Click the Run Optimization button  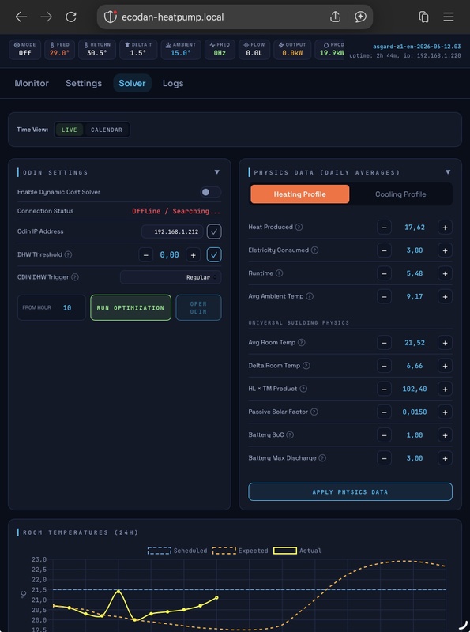(130, 307)
